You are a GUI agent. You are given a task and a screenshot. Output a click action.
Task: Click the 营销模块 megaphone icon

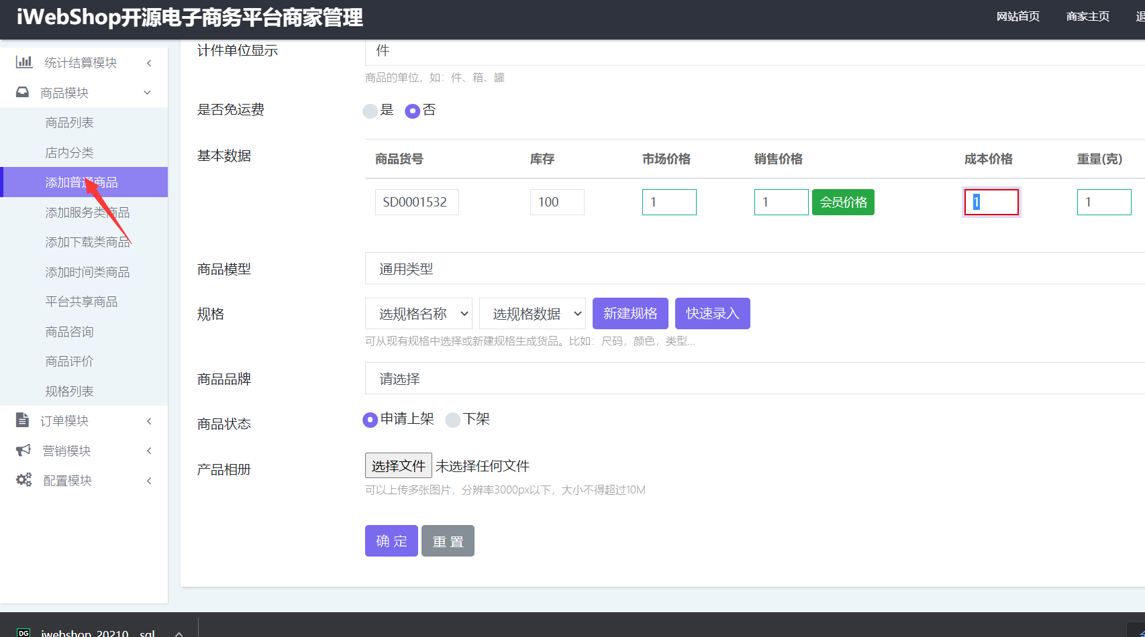22,450
